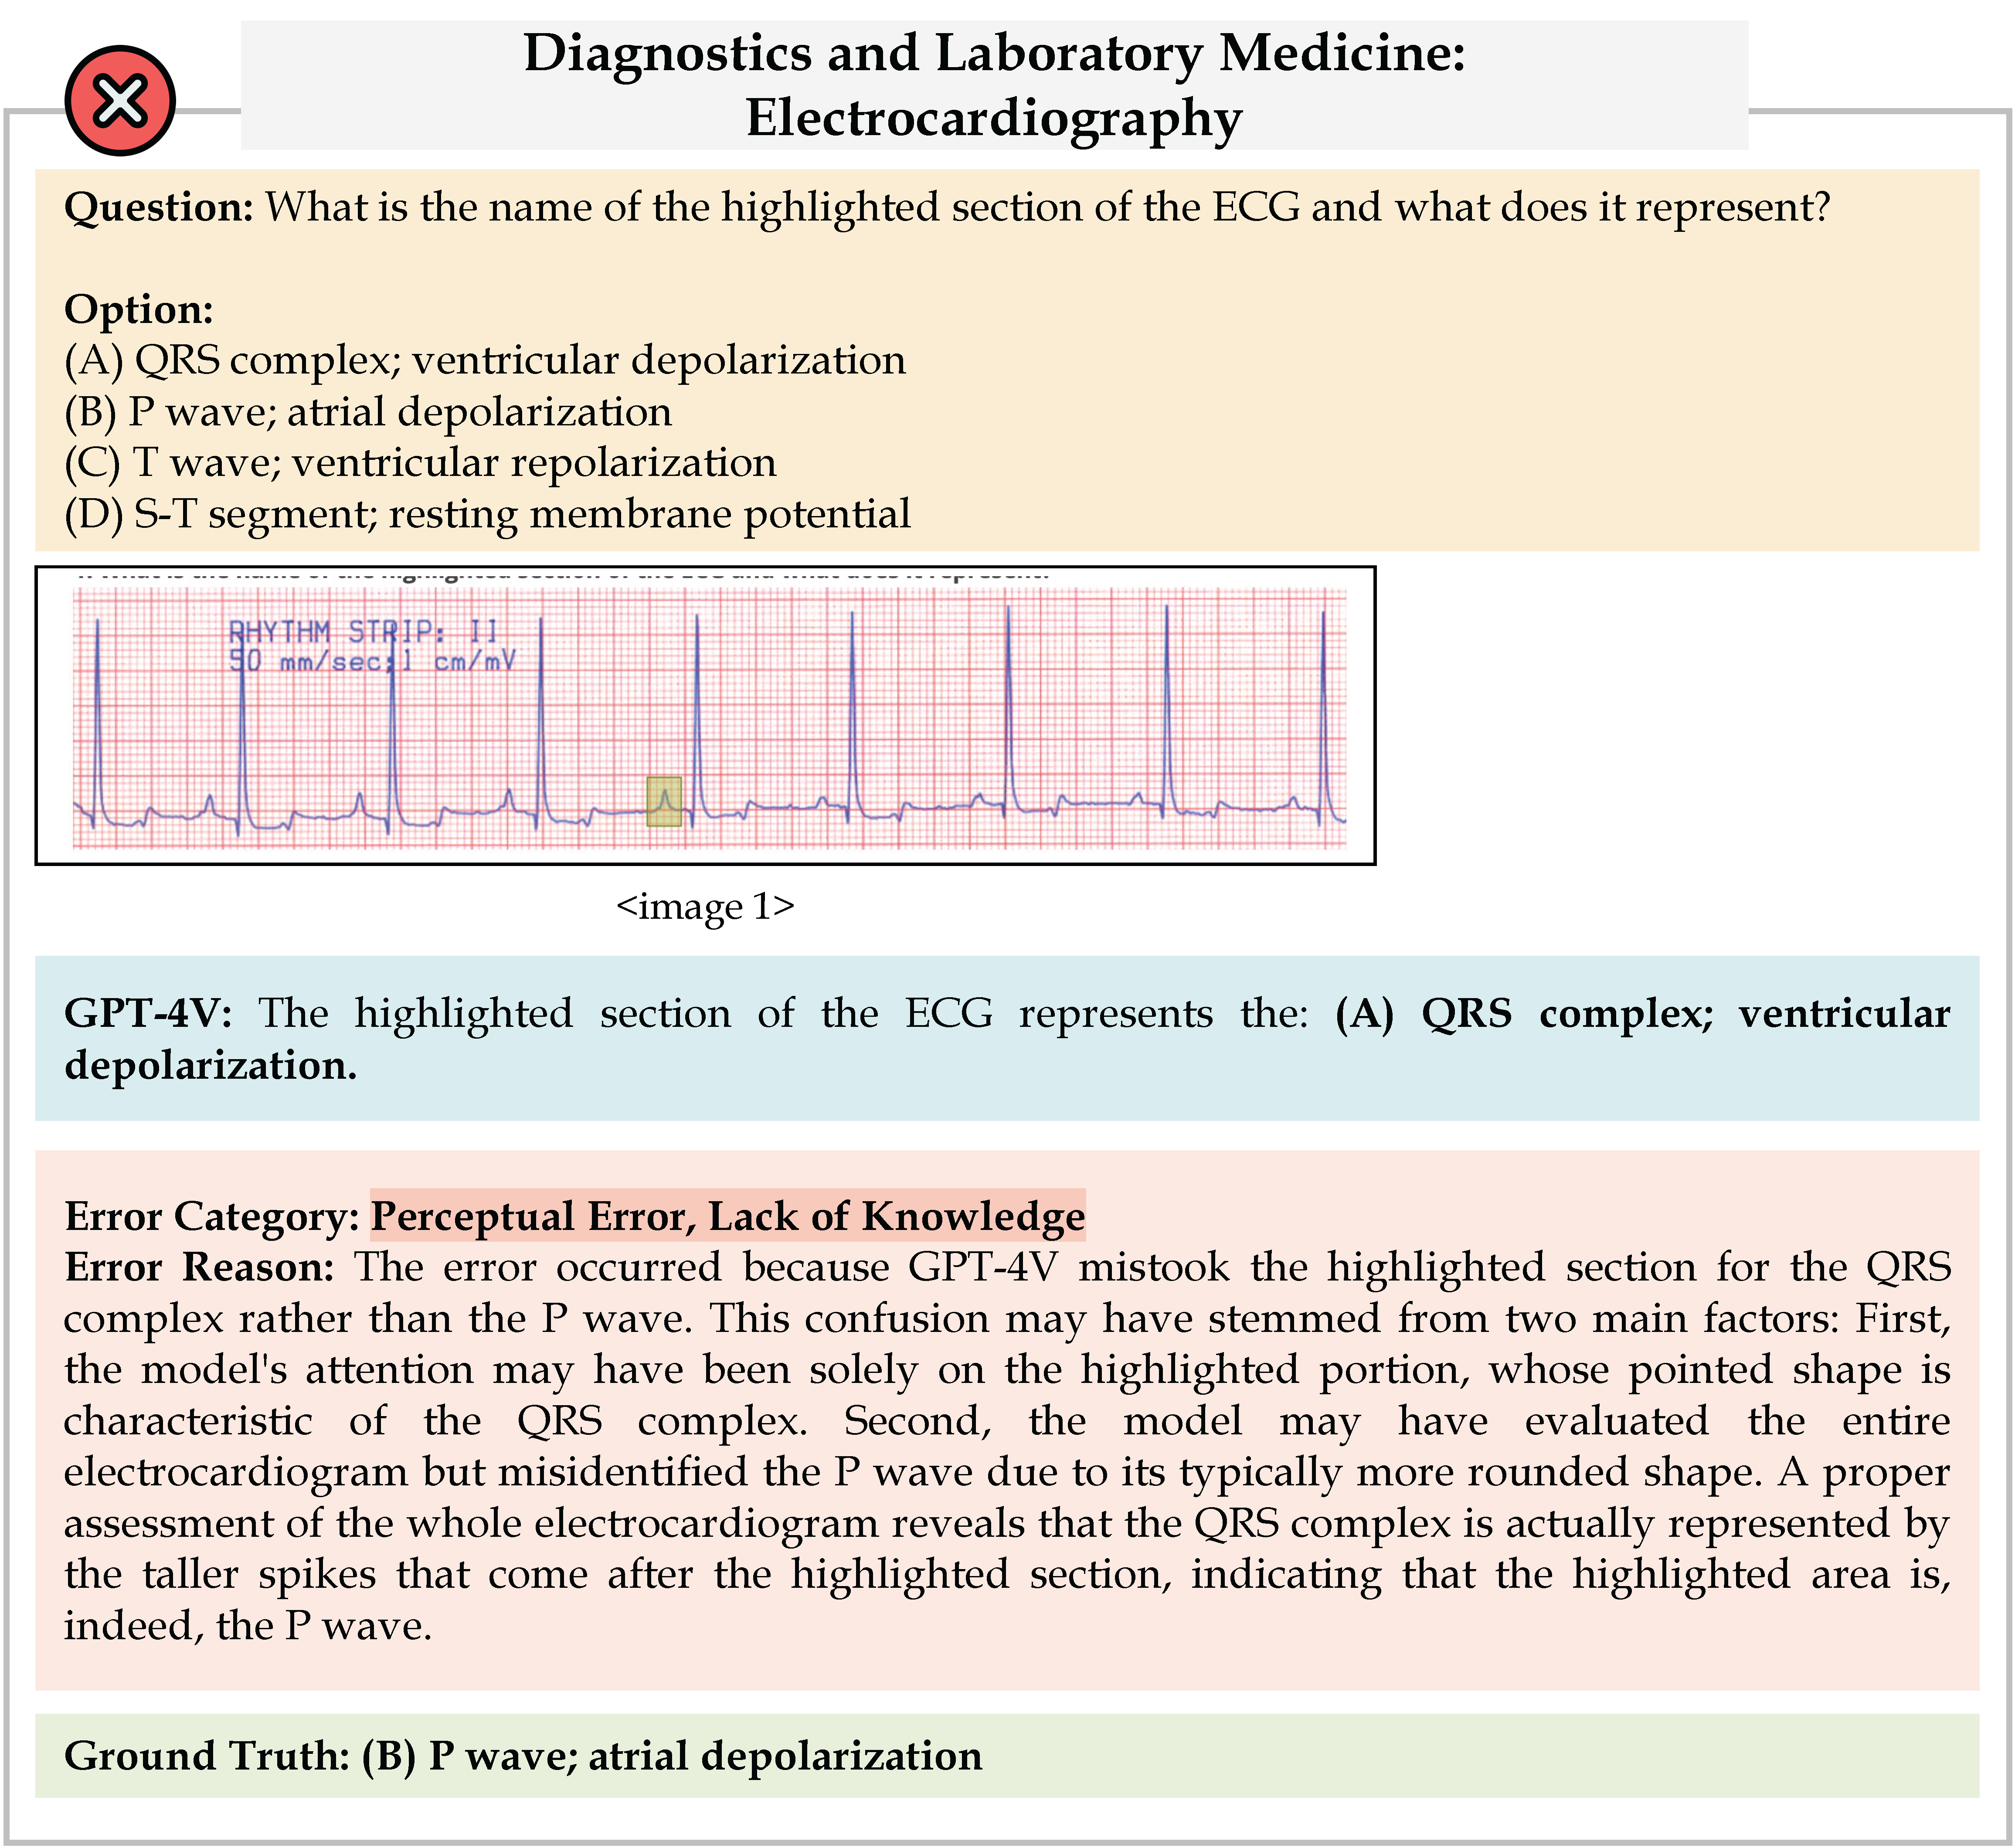Click the highlighted Perceptual Error, Lack of Knowledge
This screenshot has width=2015, height=1848.
pyautogui.click(x=728, y=1216)
